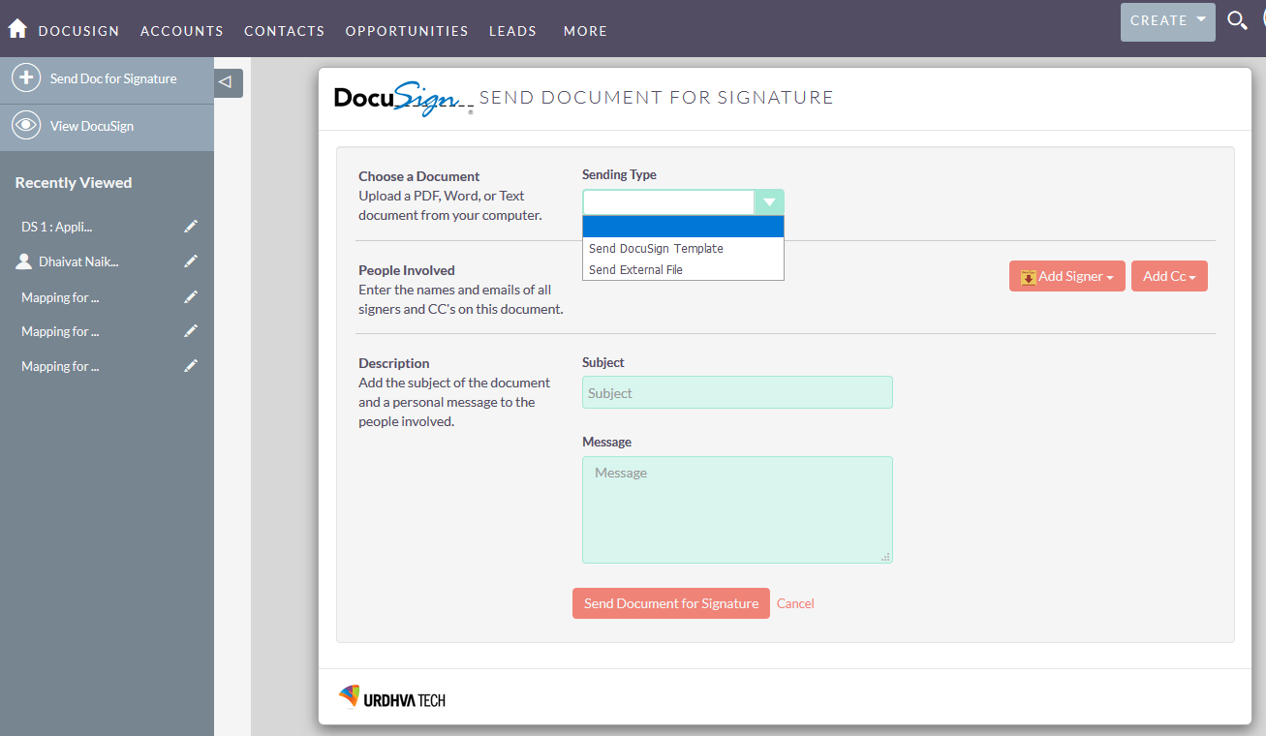
Task: Click pencil icon of second Mapping for entry
Action: click(191, 331)
